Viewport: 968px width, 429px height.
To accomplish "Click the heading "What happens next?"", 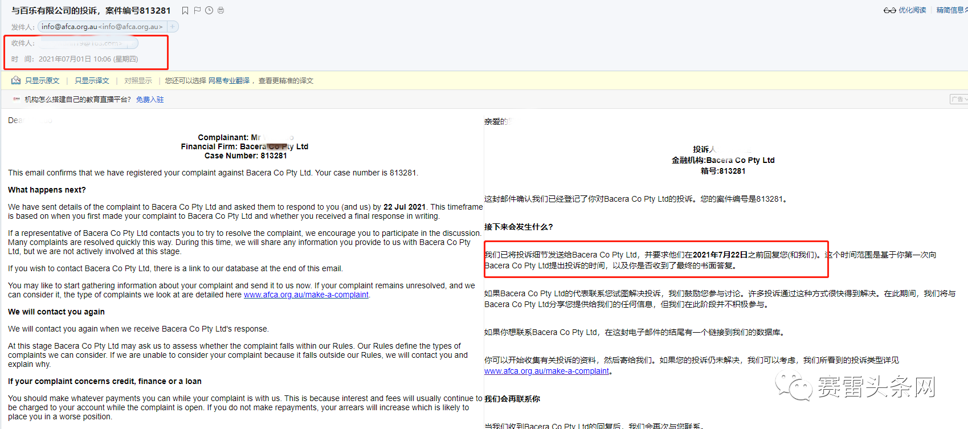I will (47, 190).
